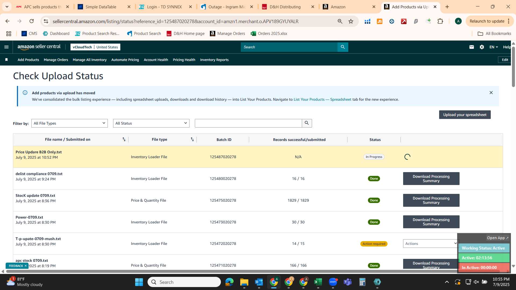The height and width of the screenshot is (290, 516).
Task: Switch to Login - TD SYNNEX tab
Action: click(164, 7)
